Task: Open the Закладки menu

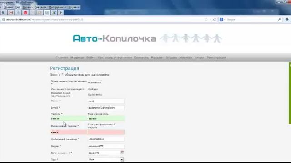Action: [40, 7]
